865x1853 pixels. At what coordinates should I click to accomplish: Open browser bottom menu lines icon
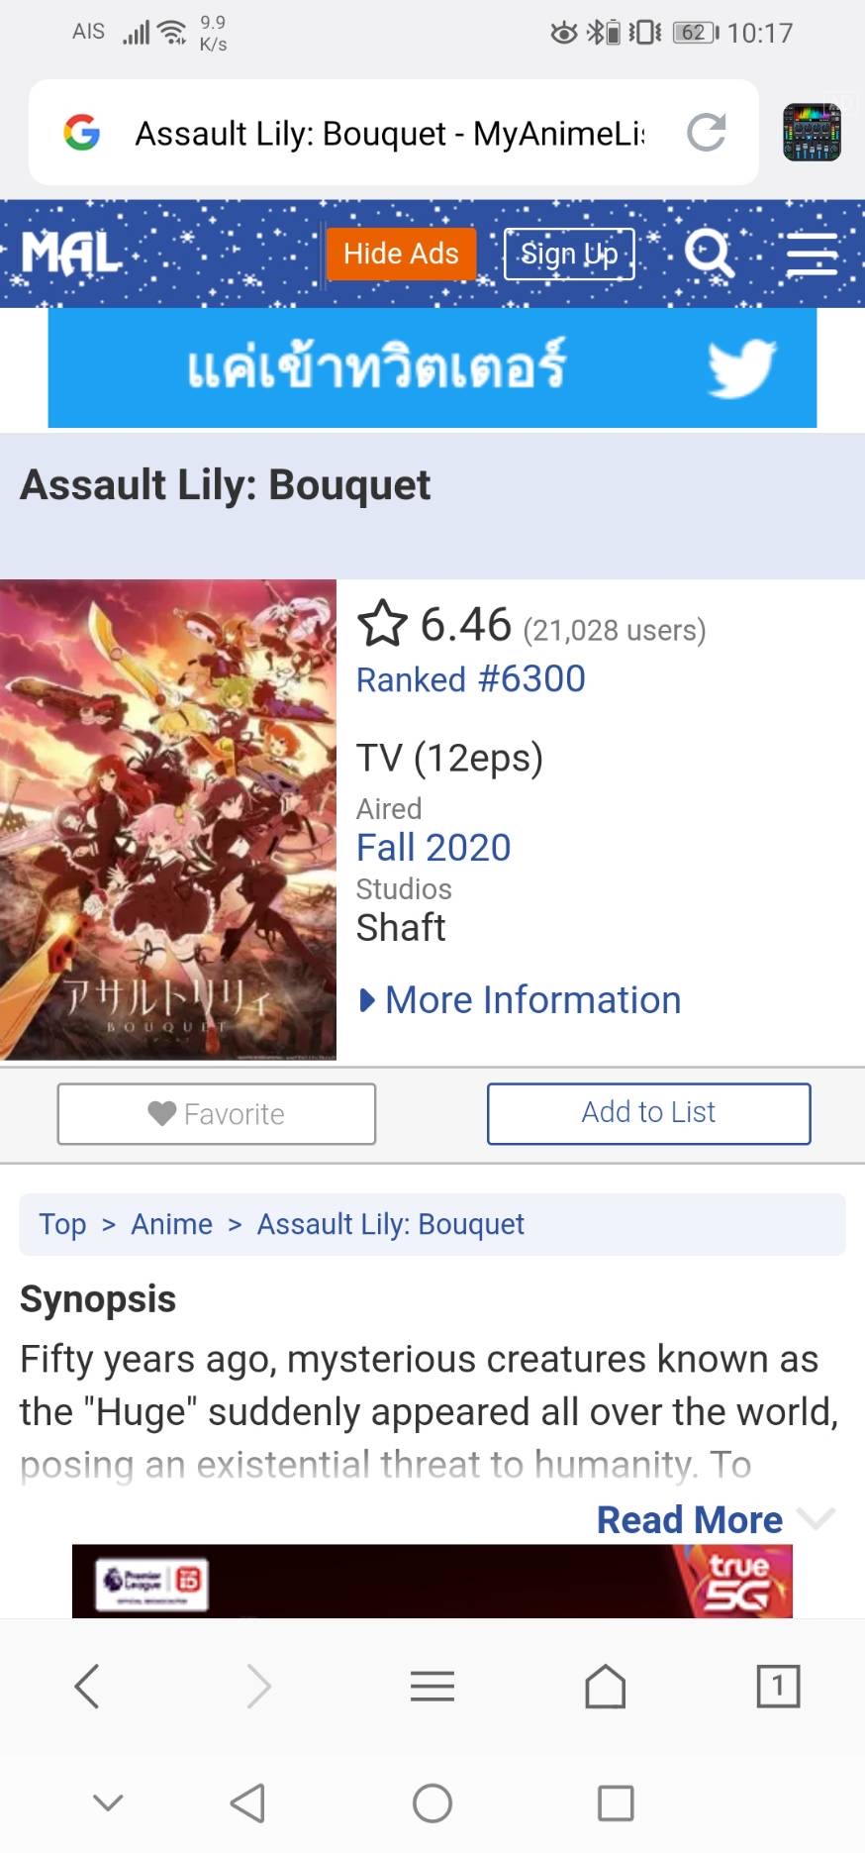[x=432, y=1686]
